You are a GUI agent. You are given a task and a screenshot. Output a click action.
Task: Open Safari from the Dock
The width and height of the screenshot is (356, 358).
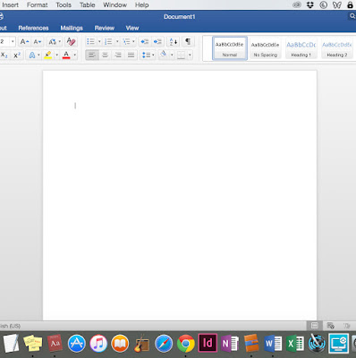click(164, 343)
